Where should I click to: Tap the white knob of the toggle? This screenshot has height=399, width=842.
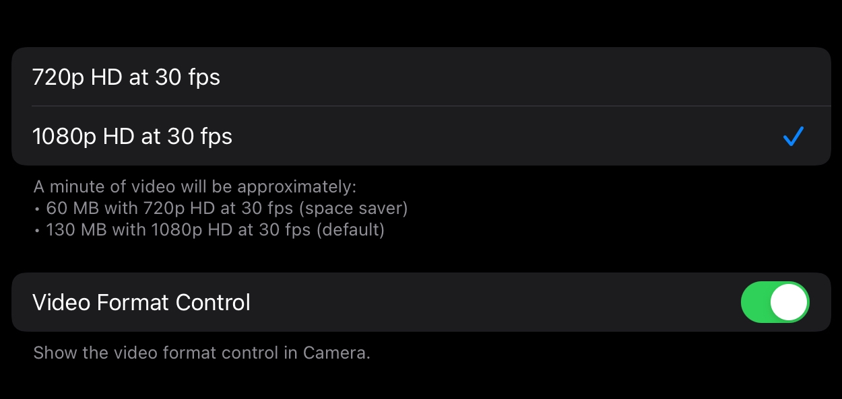point(788,302)
